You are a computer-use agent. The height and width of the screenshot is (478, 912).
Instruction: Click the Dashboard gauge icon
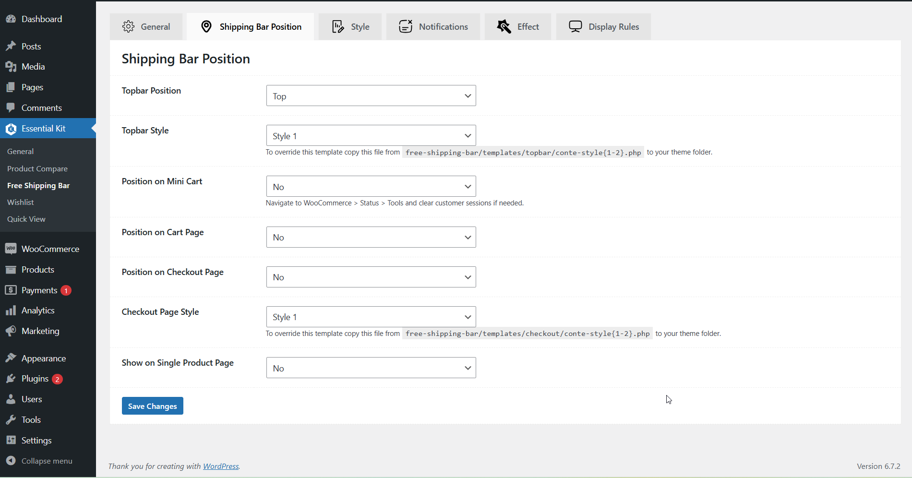11,19
